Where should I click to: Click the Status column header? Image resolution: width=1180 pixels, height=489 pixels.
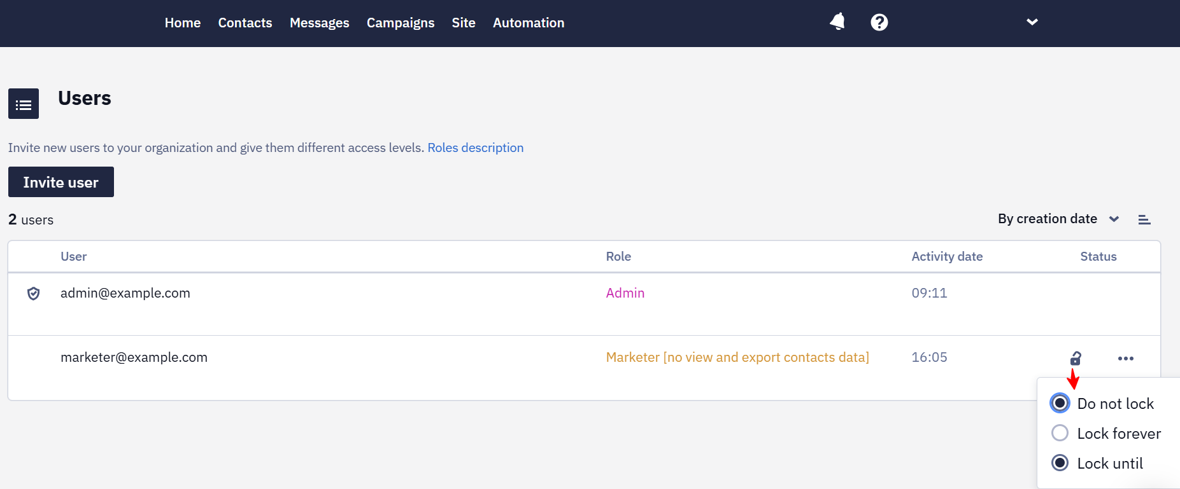pyautogui.click(x=1098, y=256)
